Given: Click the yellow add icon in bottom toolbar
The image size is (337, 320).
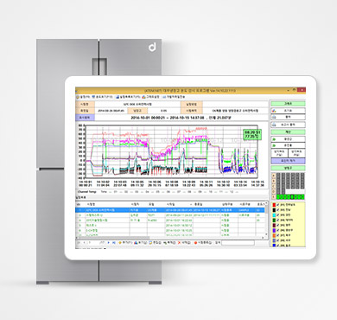Looking at the screenshot, I should [x=120, y=243].
